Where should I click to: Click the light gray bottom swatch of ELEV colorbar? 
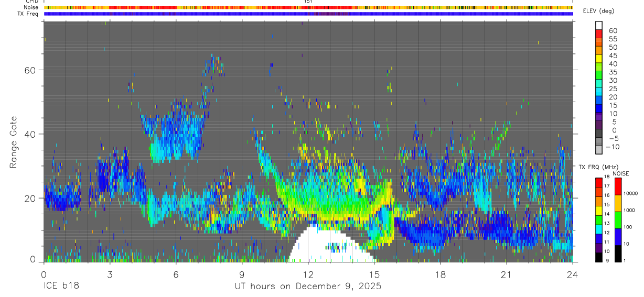point(599,150)
